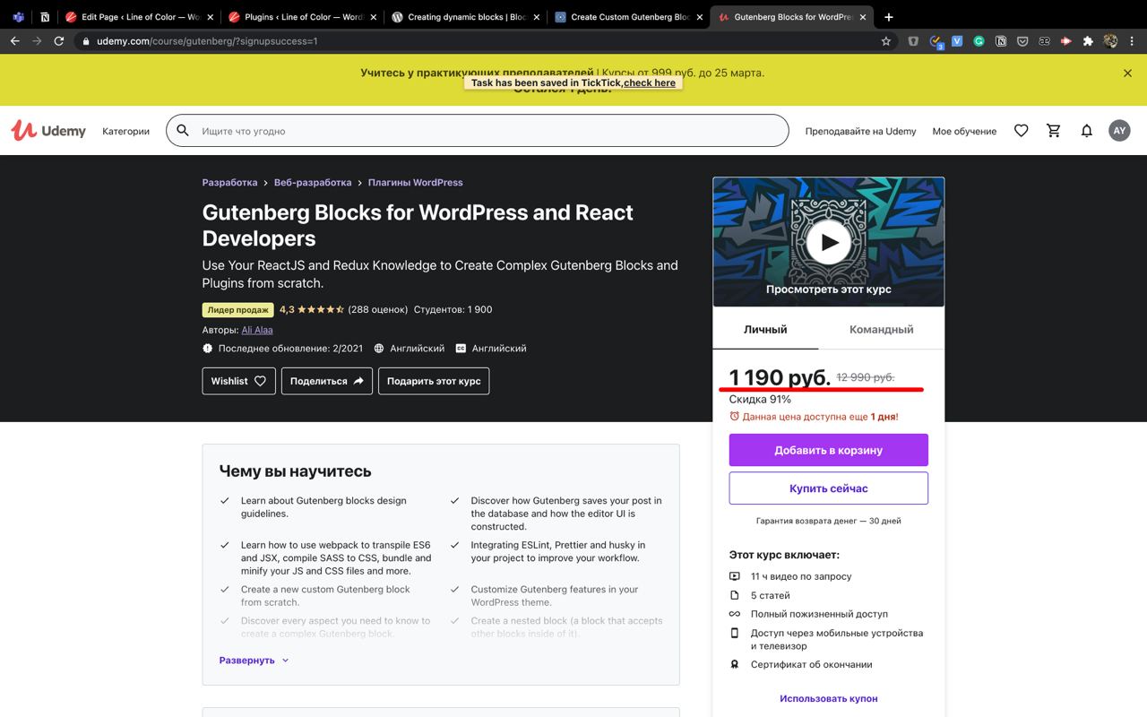This screenshot has width=1147, height=717.
Task: Open the AY user avatar menu
Action: click(1119, 131)
